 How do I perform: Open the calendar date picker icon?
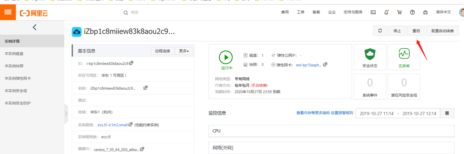(x=447, y=113)
